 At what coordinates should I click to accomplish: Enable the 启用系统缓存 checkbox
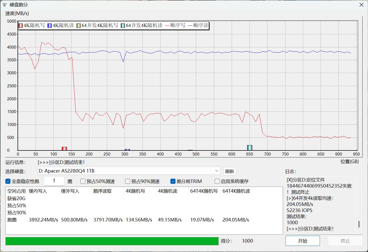[217, 181]
